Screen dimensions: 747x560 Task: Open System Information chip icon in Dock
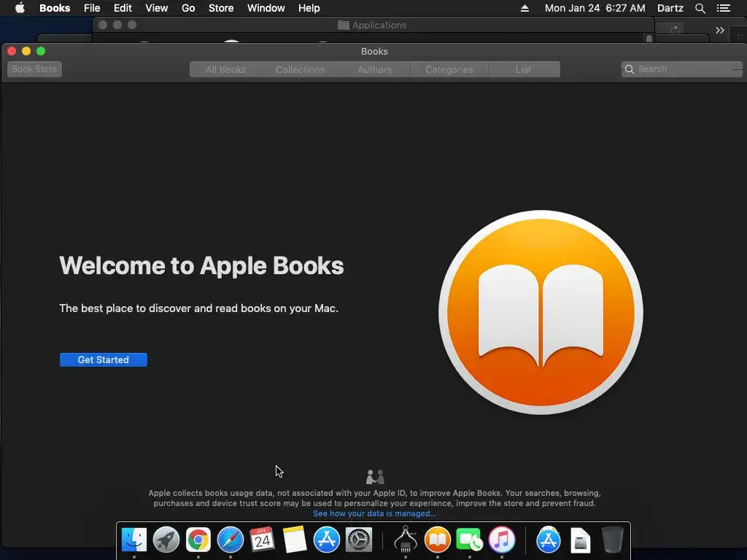406,540
